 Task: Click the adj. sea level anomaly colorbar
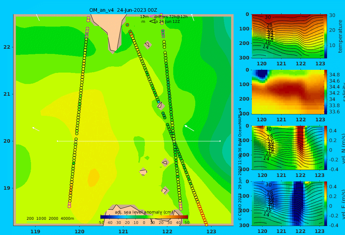(144, 217)
